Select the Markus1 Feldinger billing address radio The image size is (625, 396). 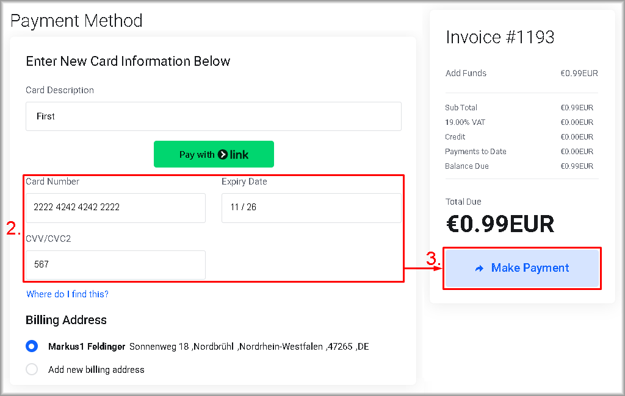tap(32, 347)
